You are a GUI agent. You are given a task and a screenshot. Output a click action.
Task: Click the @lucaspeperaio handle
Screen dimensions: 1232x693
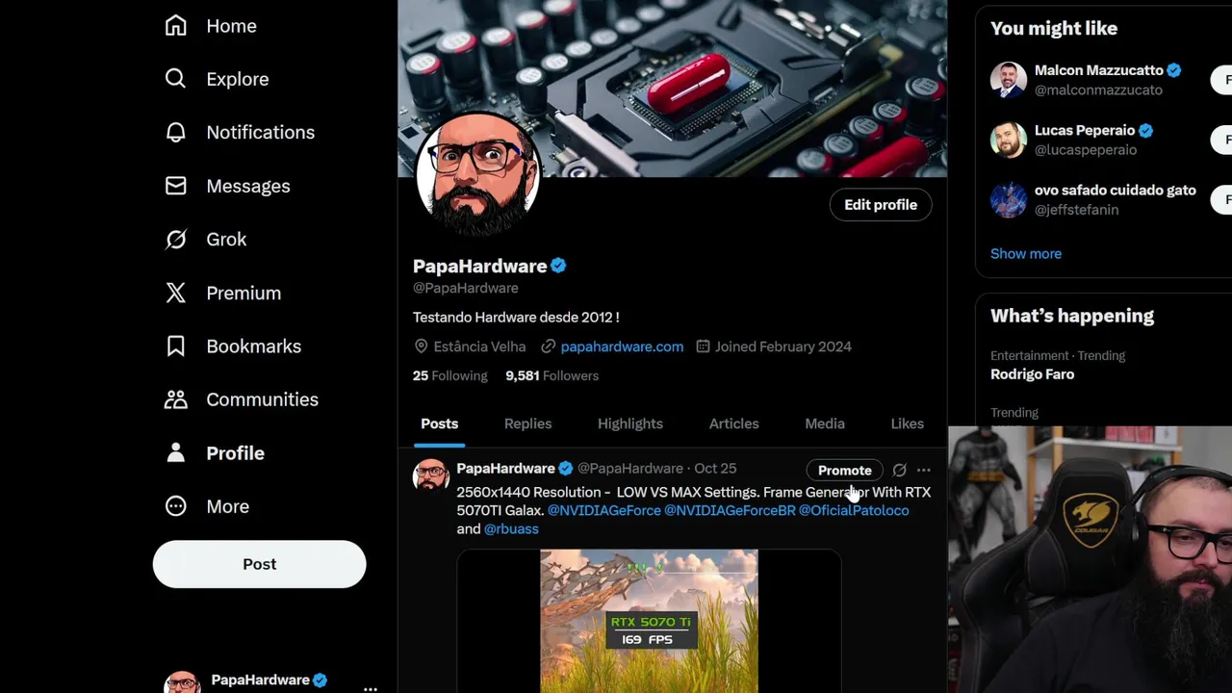coord(1086,149)
